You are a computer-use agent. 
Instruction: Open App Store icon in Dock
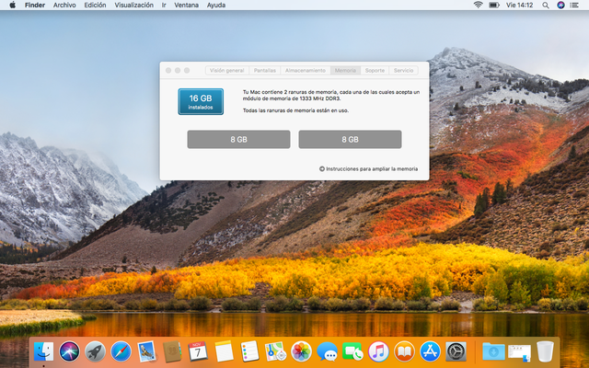pyautogui.click(x=430, y=351)
